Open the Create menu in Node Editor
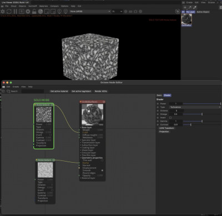This screenshot has width=222, height=216. point(16,87)
